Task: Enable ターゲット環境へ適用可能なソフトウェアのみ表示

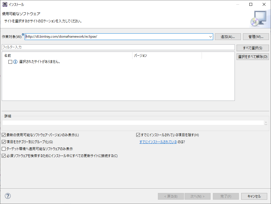Action: 3,149
